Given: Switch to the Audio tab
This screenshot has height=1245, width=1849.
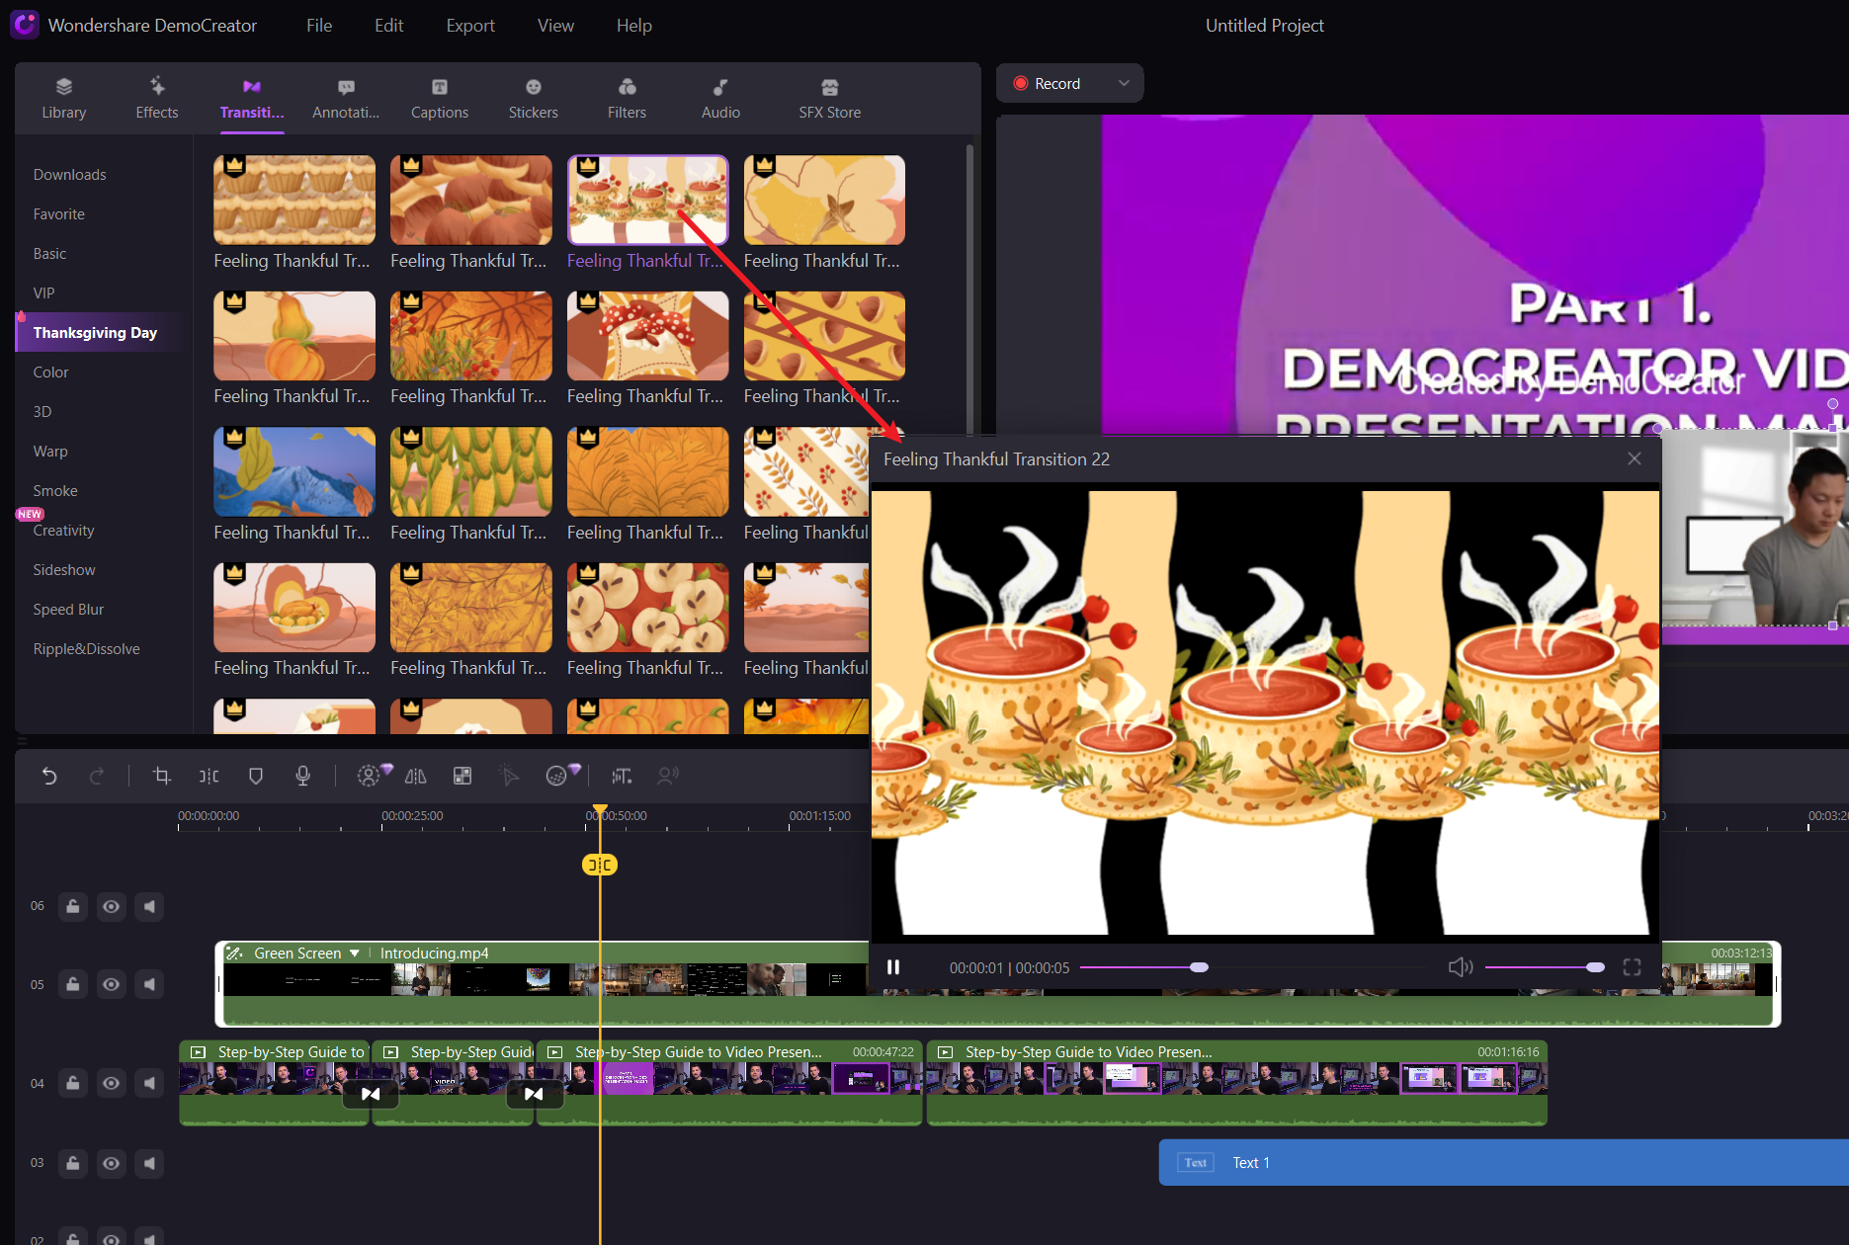Looking at the screenshot, I should tap(720, 99).
